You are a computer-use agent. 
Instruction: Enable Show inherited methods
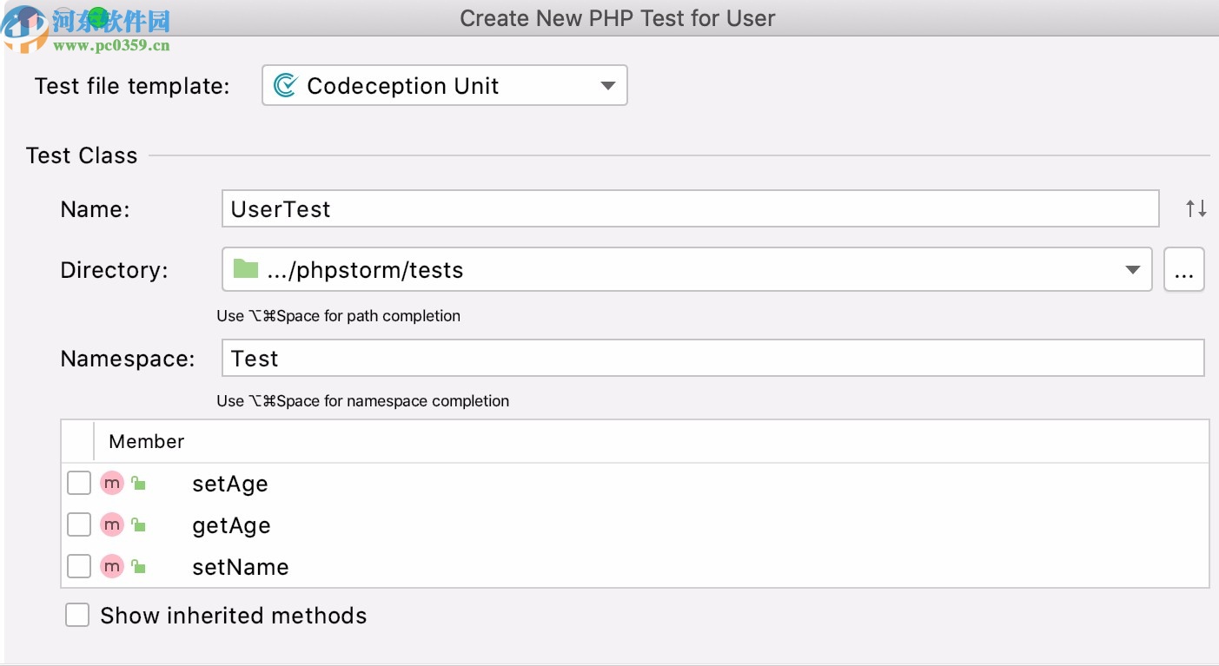pyautogui.click(x=77, y=615)
